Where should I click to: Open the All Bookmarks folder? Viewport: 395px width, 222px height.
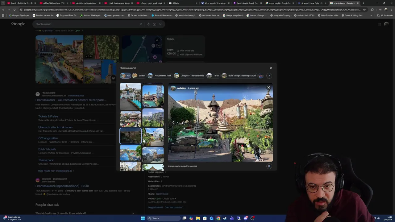[385, 15]
